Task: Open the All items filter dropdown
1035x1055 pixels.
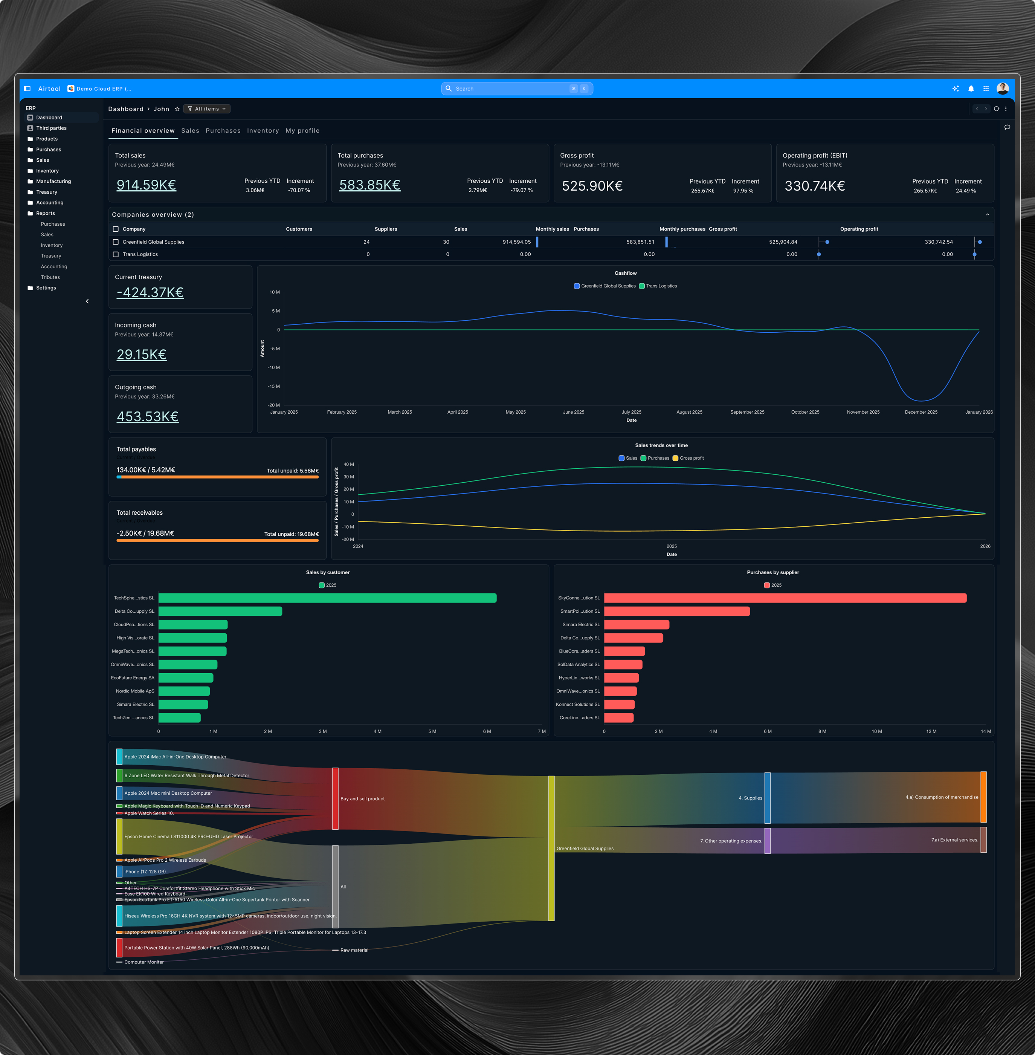Action: [x=206, y=109]
